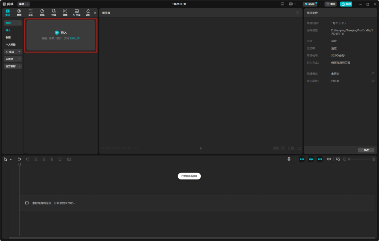The width and height of the screenshot is (379, 241).
Task: Open the player panel hamburger menu
Action: coord(297,13)
